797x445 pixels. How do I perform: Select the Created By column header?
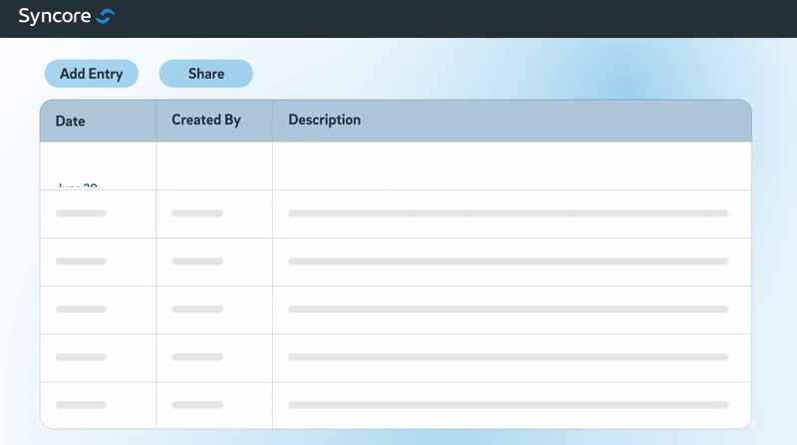point(206,120)
